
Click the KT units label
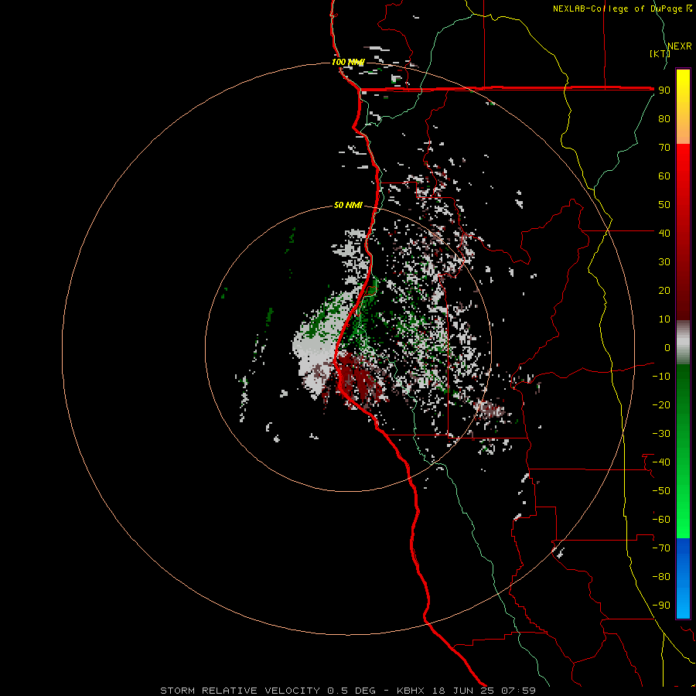pyautogui.click(x=660, y=53)
